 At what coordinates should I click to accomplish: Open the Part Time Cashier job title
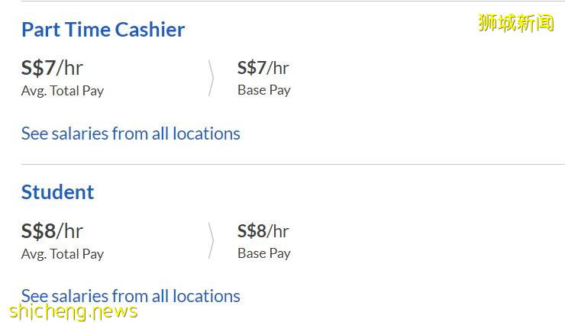point(103,30)
